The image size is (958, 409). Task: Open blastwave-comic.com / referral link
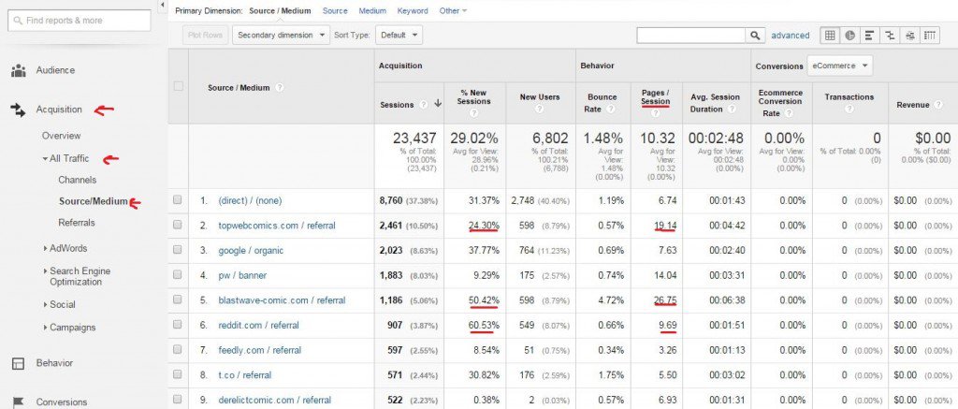[282, 300]
